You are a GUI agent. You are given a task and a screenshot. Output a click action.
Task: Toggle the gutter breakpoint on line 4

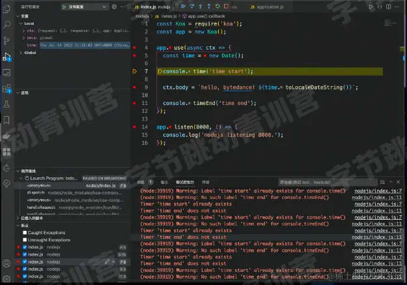click(134, 48)
